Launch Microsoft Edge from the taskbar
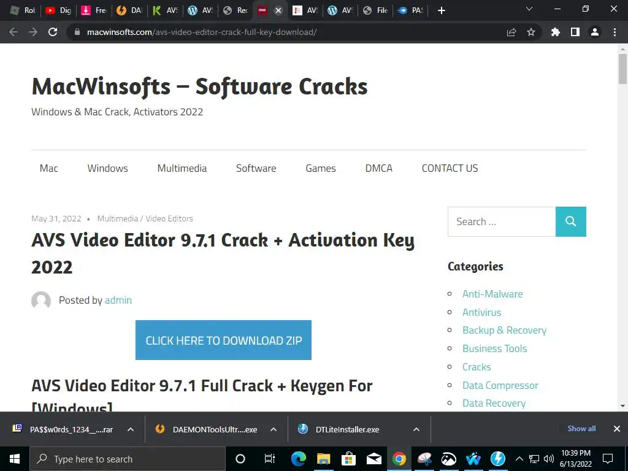The width and height of the screenshot is (628, 471). [299, 459]
